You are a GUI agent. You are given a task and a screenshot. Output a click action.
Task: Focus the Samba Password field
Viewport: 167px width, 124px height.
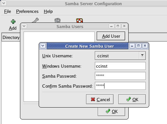tap(120, 76)
